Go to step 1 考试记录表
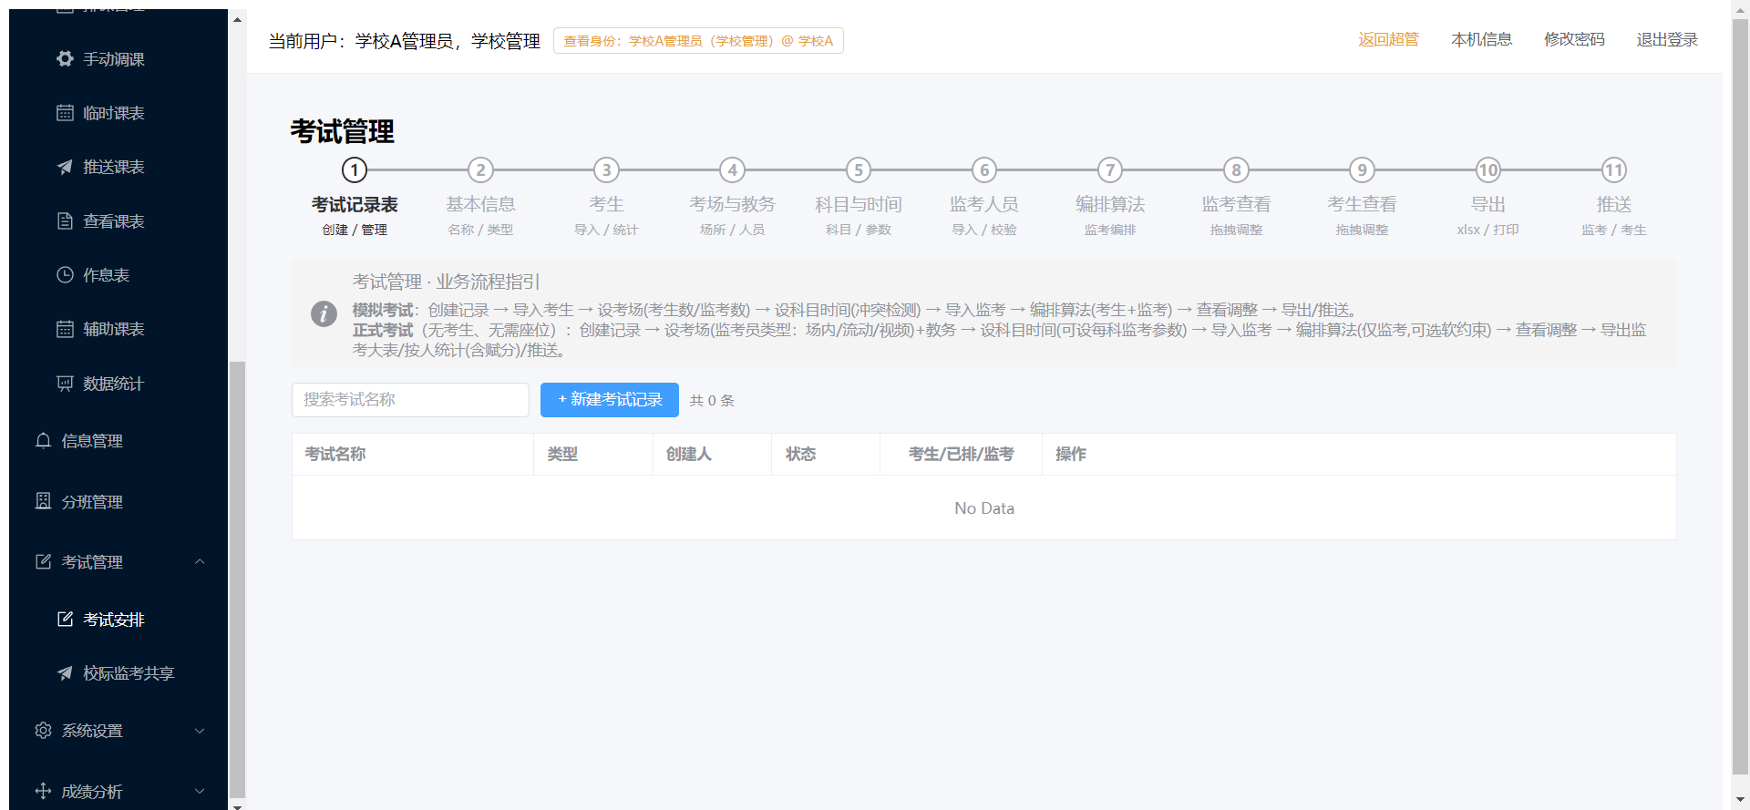This screenshot has height=810, width=1750. 355,197
